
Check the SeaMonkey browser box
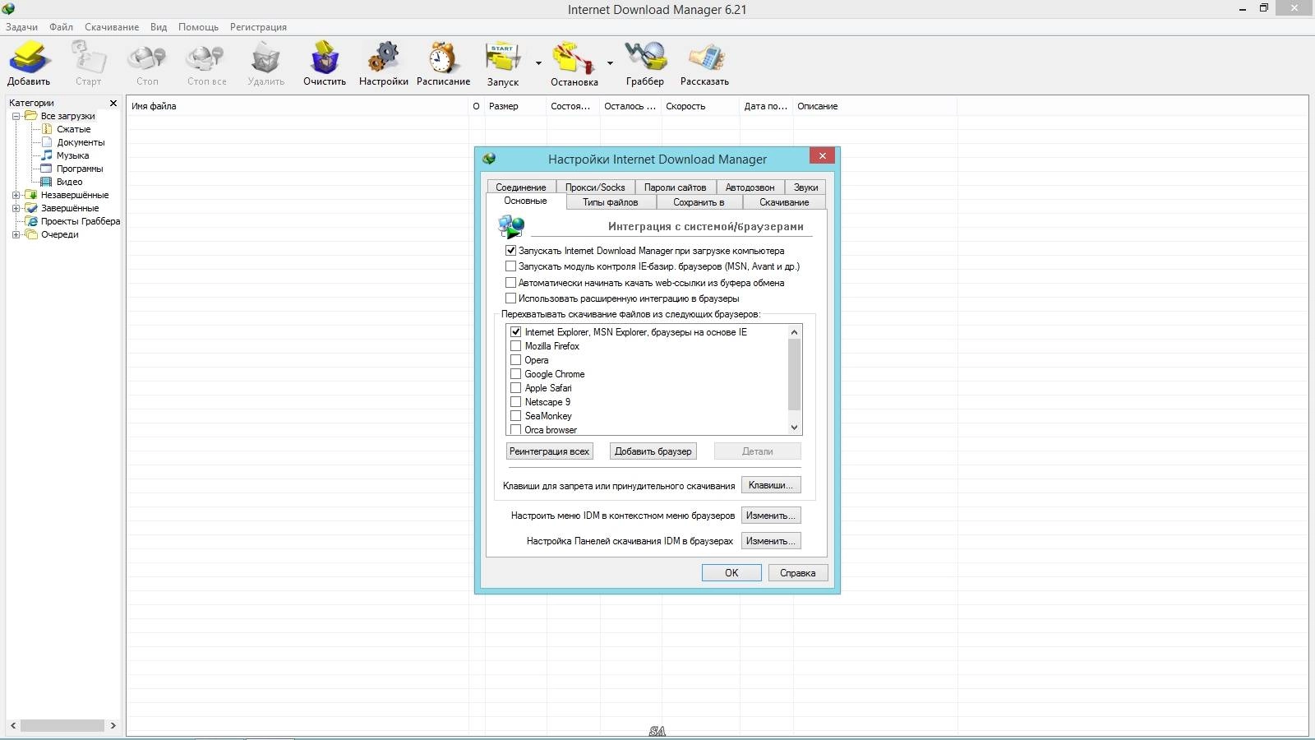(x=516, y=416)
